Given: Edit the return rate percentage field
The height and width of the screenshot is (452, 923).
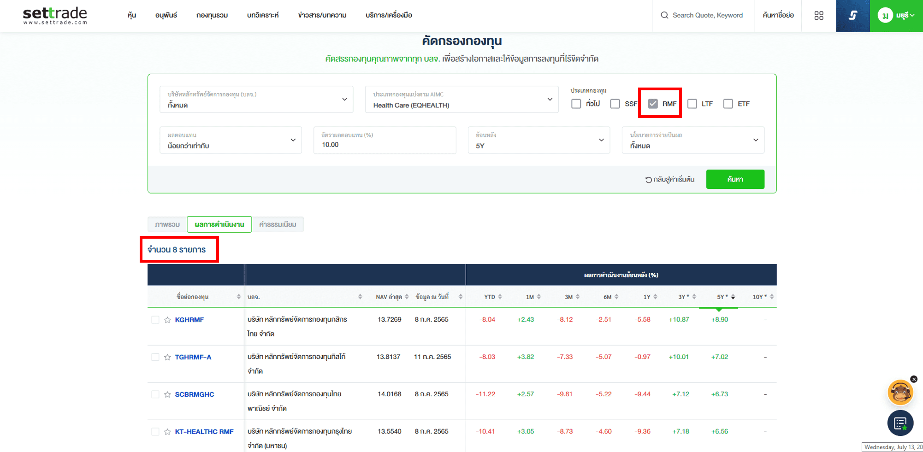Looking at the screenshot, I should 385,145.
